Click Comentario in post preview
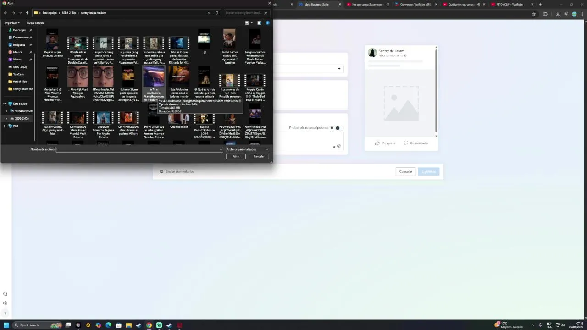The width and height of the screenshot is (587, 330). (x=415, y=143)
